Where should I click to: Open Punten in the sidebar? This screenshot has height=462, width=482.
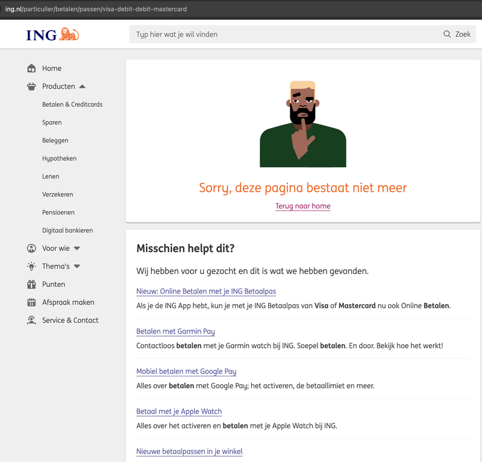[x=54, y=284]
